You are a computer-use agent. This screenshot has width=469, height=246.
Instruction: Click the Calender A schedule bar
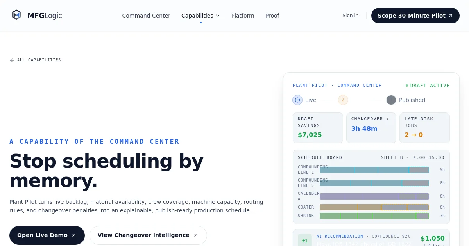coord(374,196)
